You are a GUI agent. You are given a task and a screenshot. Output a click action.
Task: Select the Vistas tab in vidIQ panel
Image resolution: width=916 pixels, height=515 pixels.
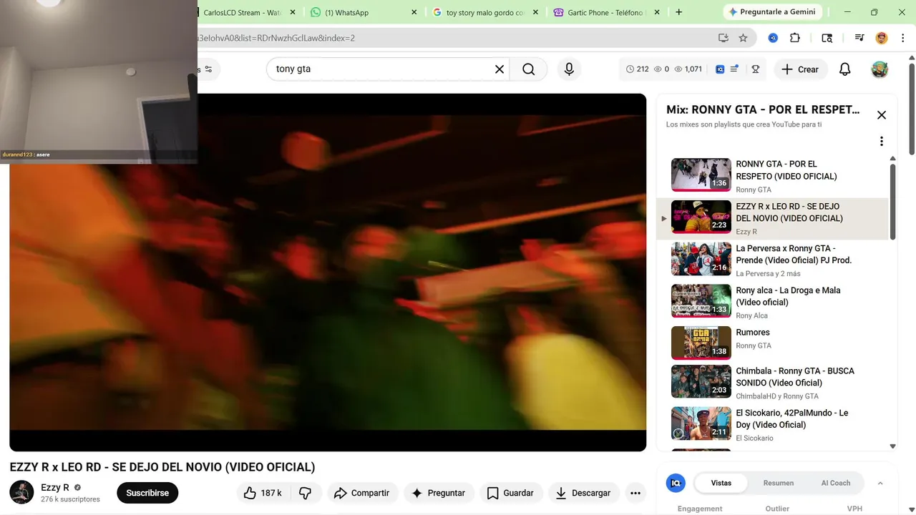(721, 483)
